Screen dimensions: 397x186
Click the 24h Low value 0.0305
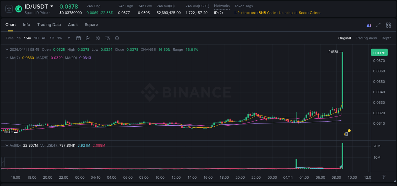click(x=144, y=13)
